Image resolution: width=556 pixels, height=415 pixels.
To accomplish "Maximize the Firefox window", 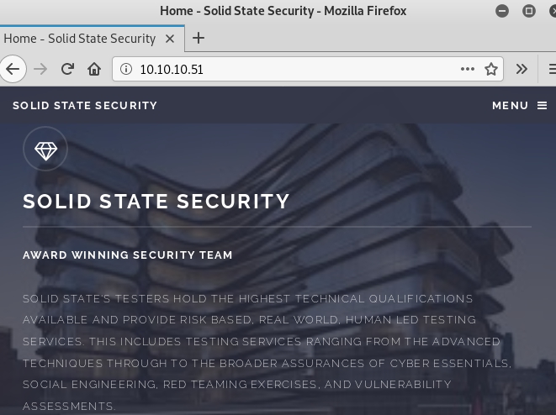I will click(529, 11).
